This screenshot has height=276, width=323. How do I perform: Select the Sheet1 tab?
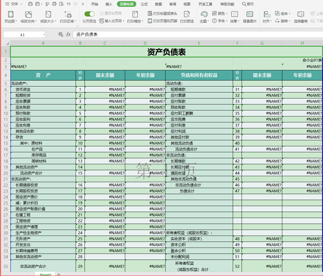click(x=45, y=274)
